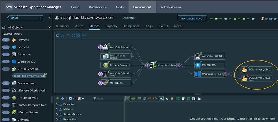Click the first topology toolbar icon with green diamond
The image size is (278, 122).
pyautogui.click(x=58, y=35)
